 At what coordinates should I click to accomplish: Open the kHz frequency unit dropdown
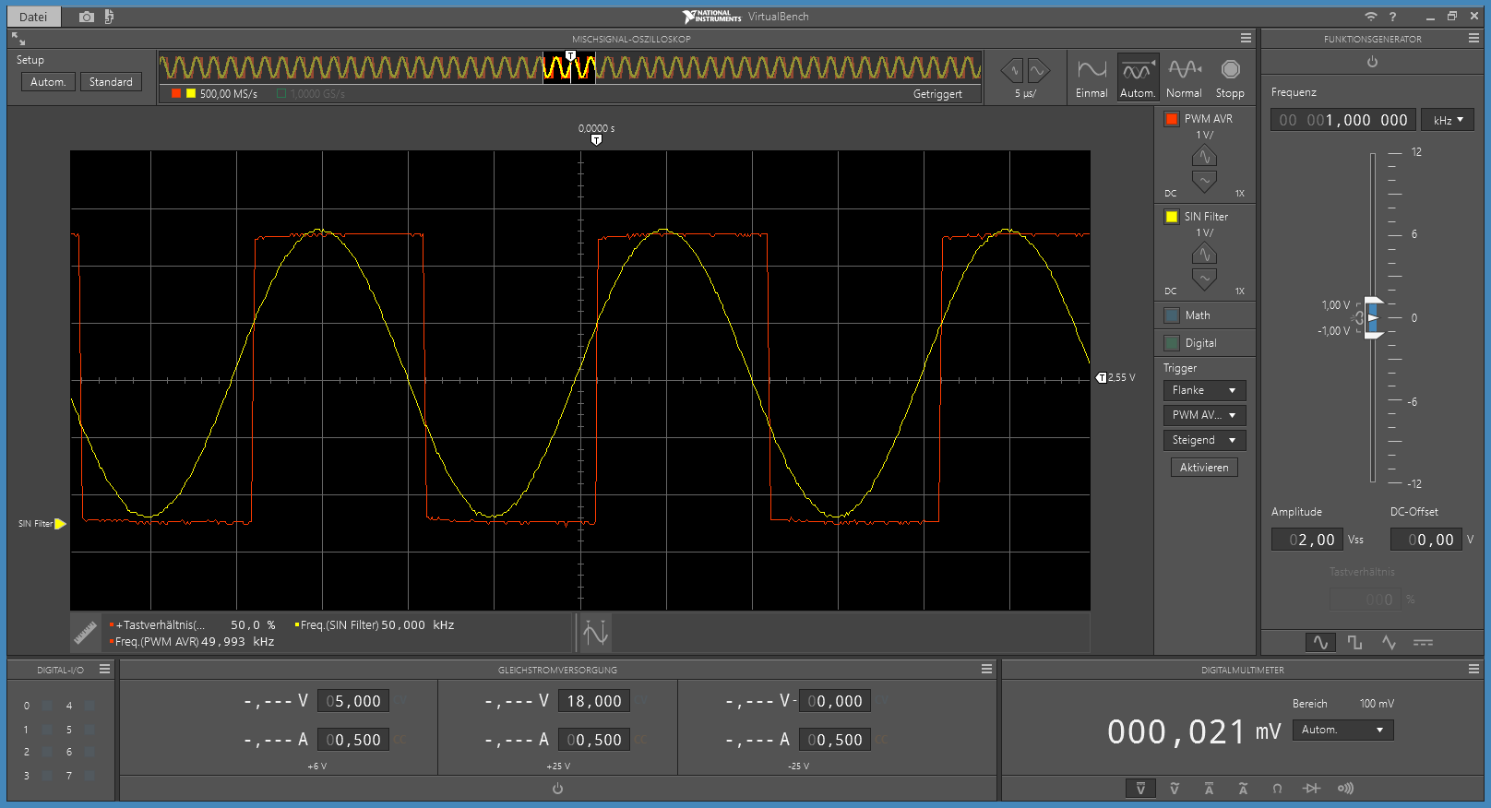[x=1448, y=120]
